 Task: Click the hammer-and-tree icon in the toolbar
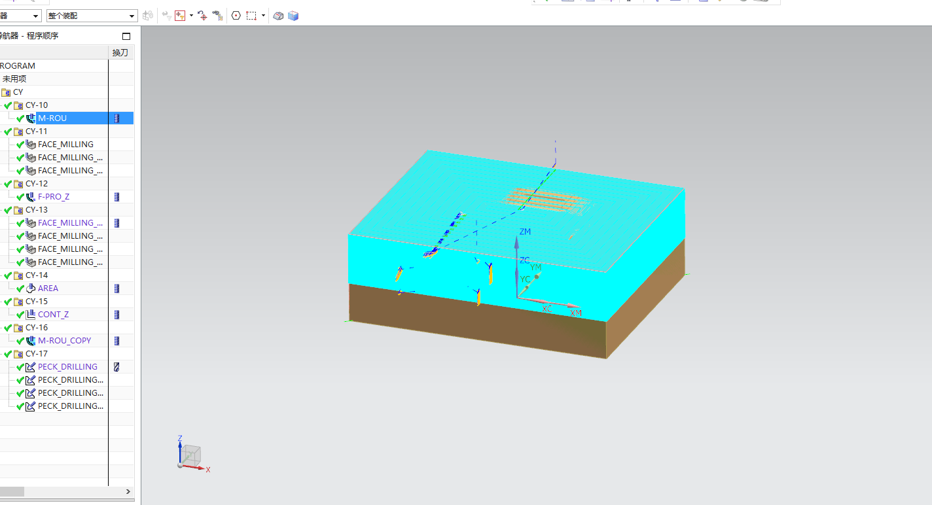(x=218, y=16)
